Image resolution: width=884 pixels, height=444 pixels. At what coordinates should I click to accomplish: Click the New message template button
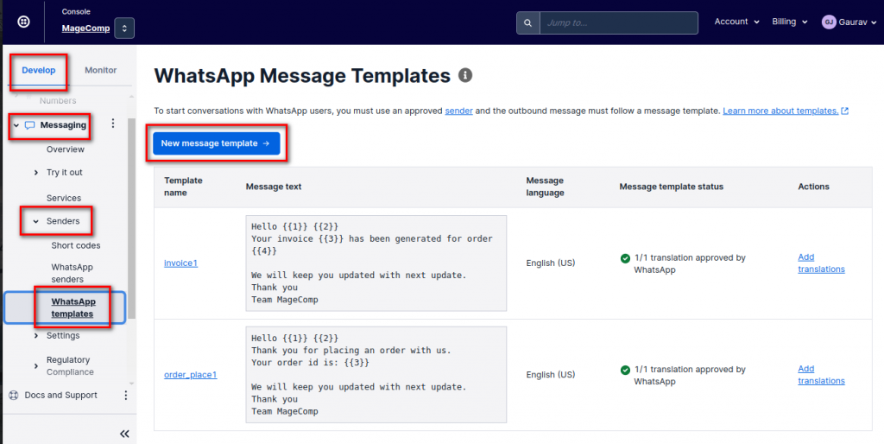point(216,143)
